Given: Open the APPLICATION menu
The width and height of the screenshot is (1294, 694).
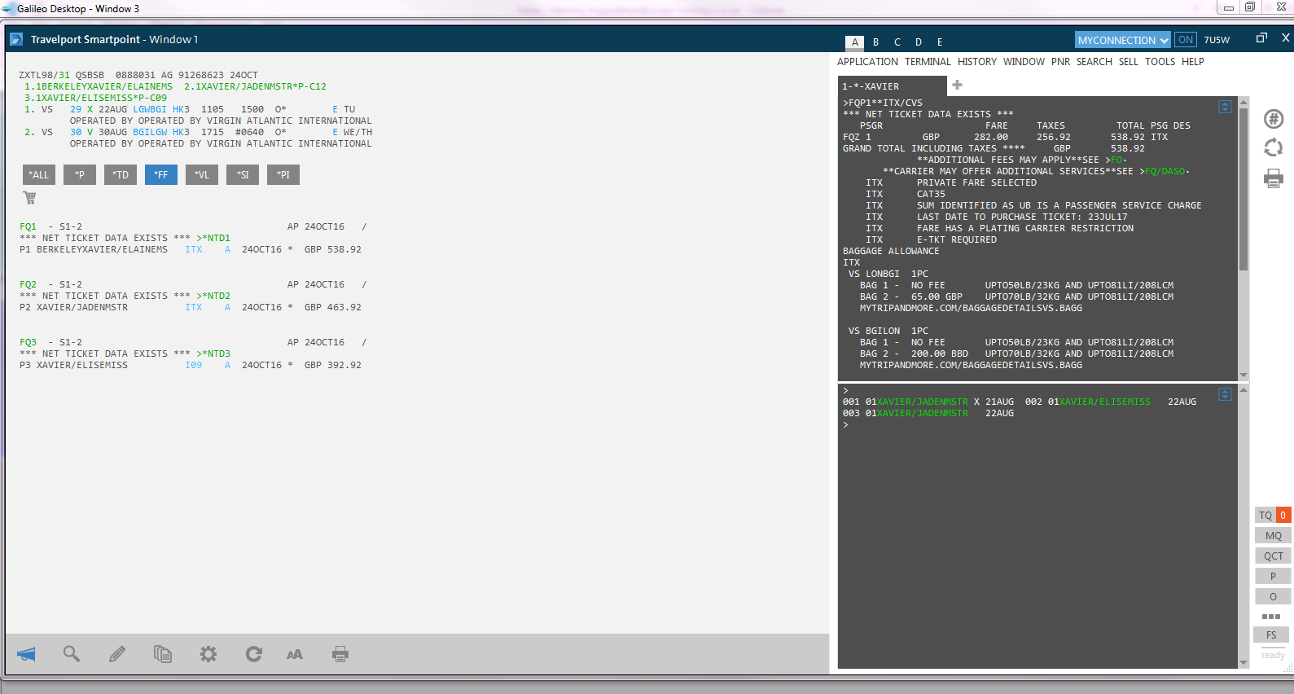Looking at the screenshot, I should click(x=867, y=62).
